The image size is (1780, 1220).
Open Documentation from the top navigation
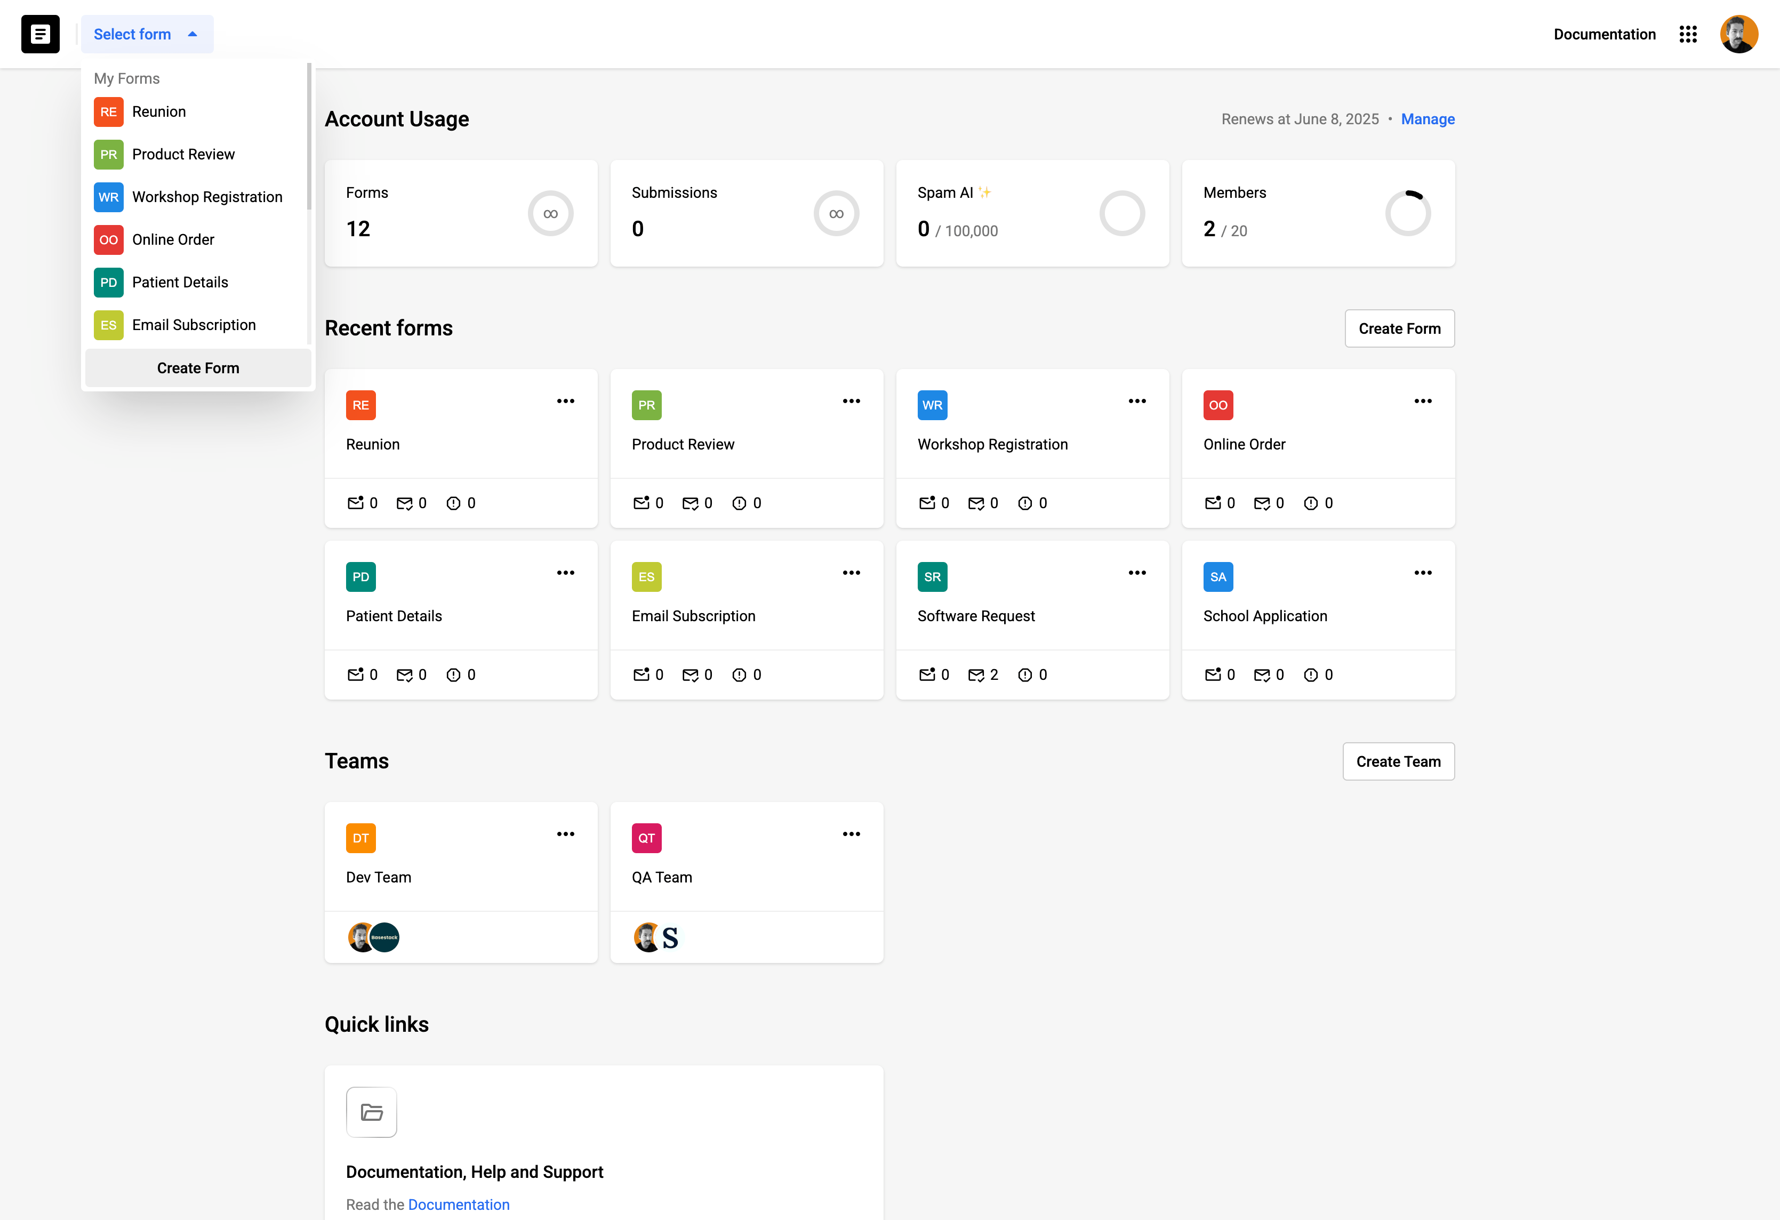pos(1604,34)
